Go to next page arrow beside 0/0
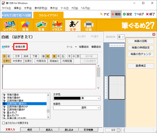 (x=119, y=130)
